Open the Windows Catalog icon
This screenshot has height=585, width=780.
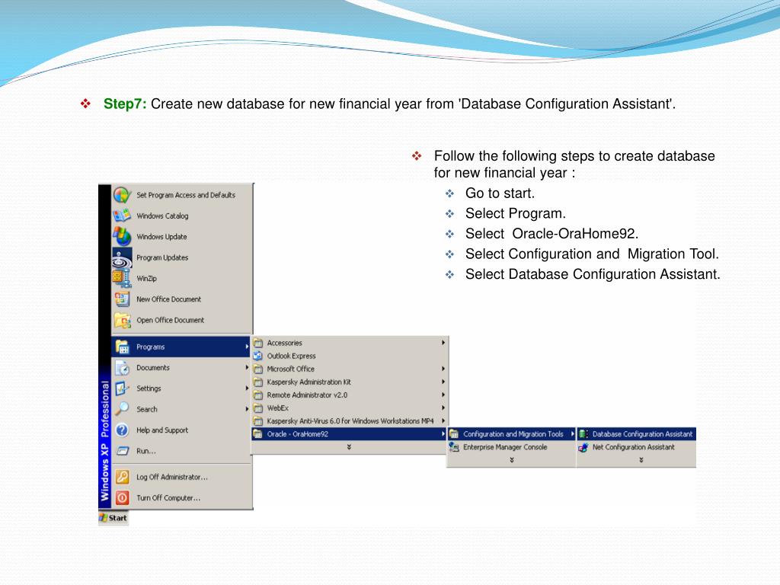point(122,216)
